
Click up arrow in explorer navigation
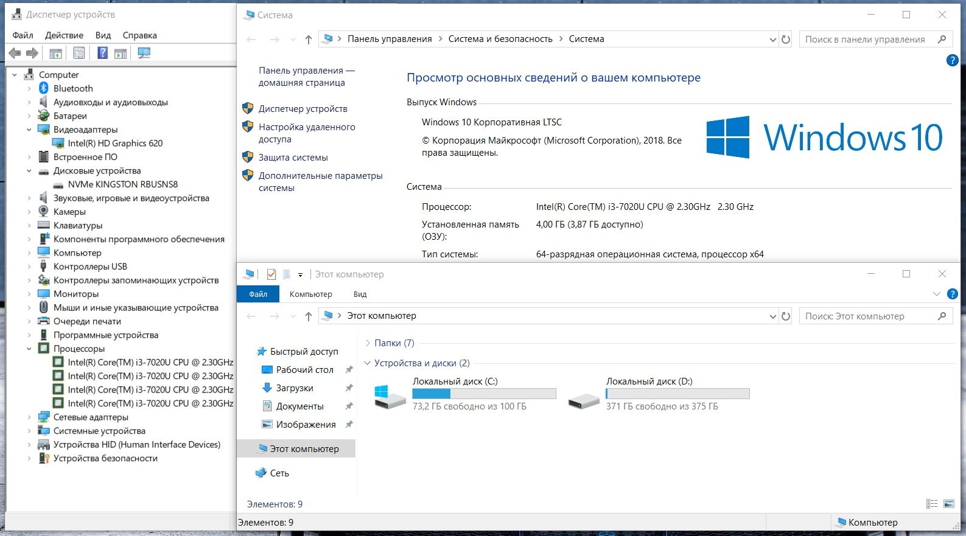tap(308, 316)
